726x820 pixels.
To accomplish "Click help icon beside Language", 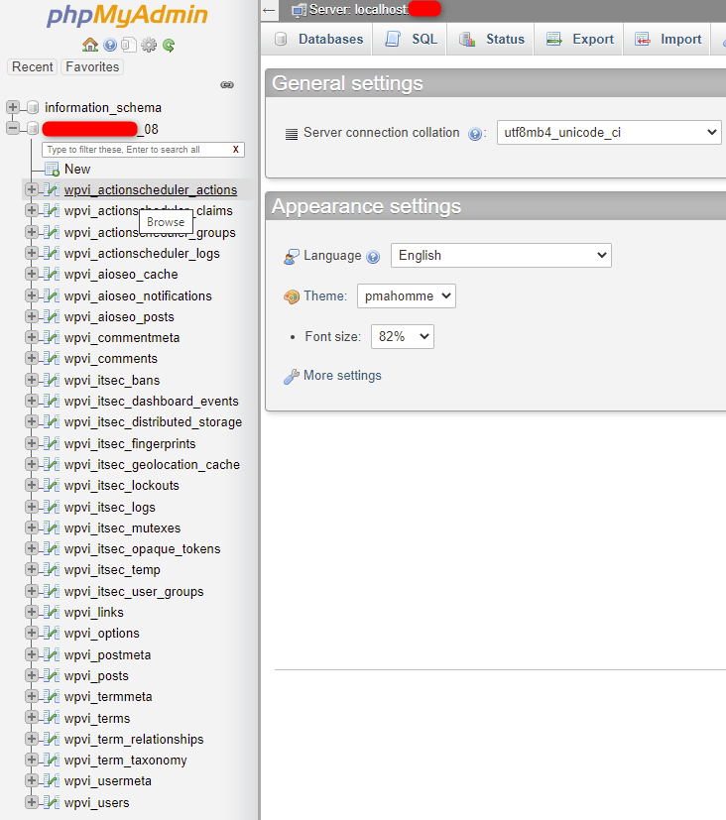I will click(x=373, y=257).
